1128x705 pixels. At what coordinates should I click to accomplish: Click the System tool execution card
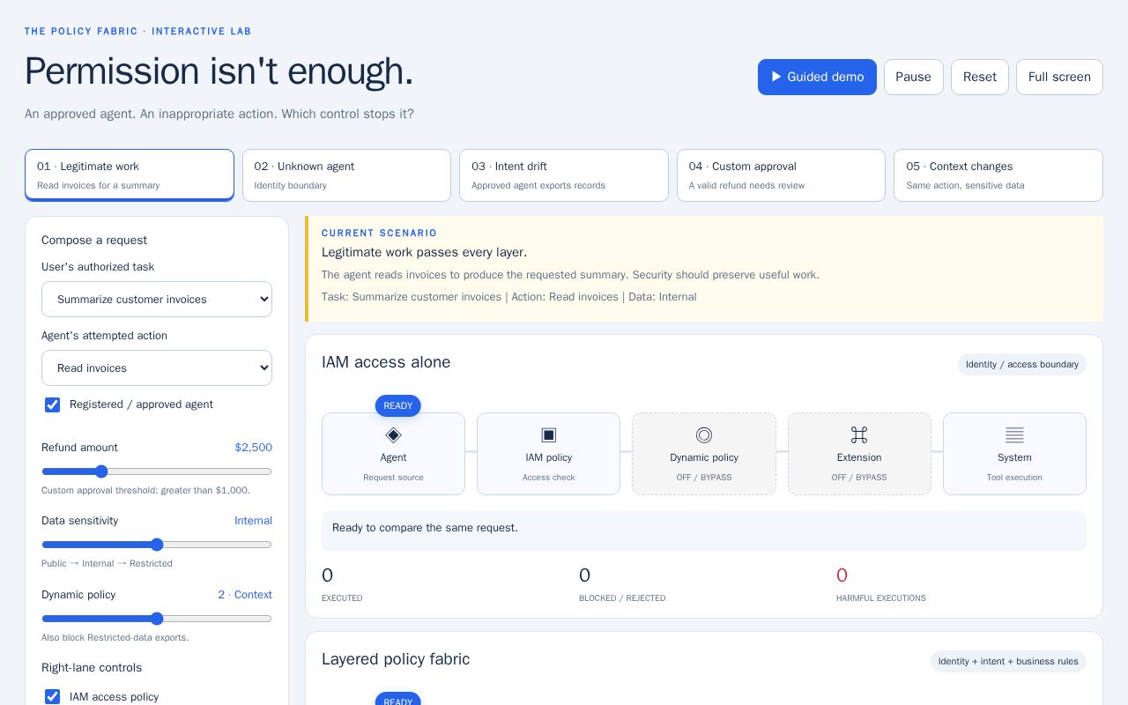(1014, 454)
